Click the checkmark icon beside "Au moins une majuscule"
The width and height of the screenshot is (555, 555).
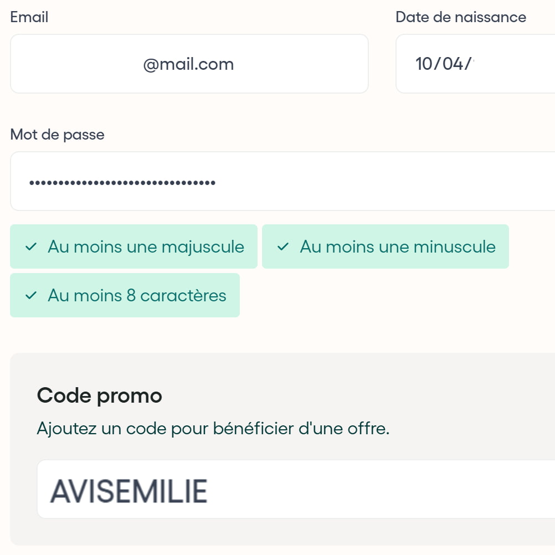(x=32, y=247)
